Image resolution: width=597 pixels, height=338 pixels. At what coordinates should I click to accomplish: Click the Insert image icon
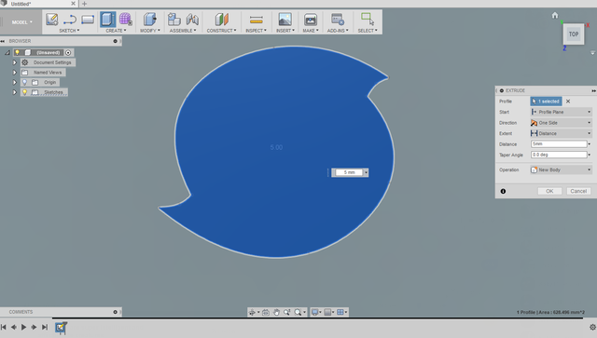point(285,19)
